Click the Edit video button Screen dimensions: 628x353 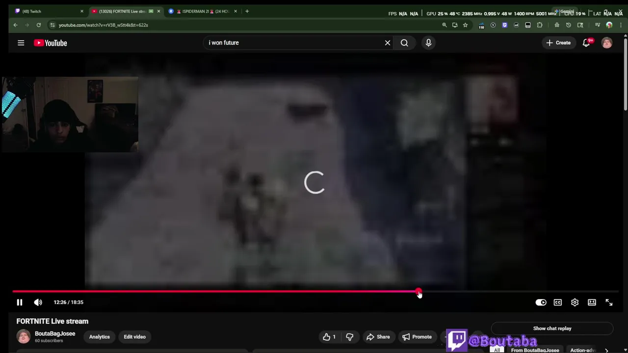tap(134, 337)
